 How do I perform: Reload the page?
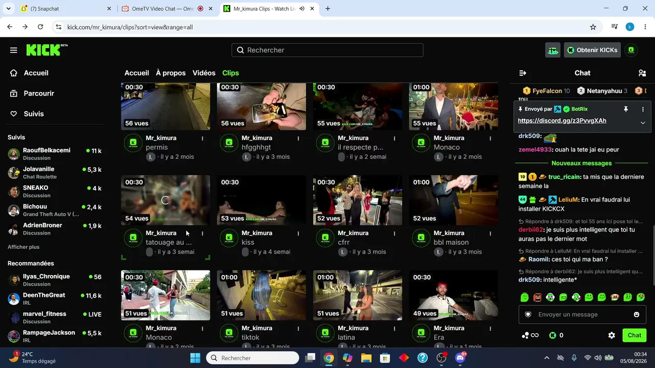click(40, 27)
